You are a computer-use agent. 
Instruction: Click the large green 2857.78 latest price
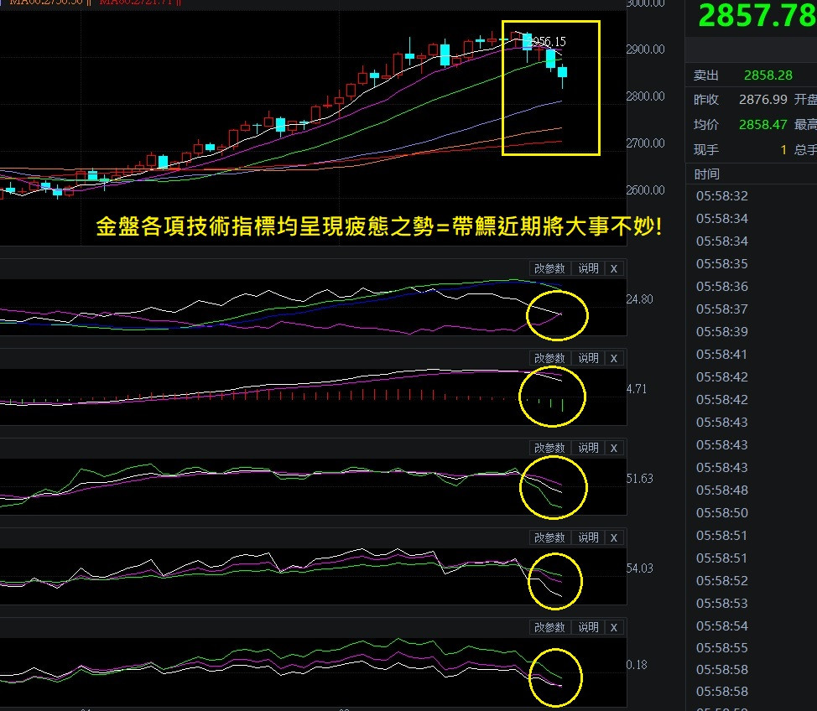click(757, 17)
